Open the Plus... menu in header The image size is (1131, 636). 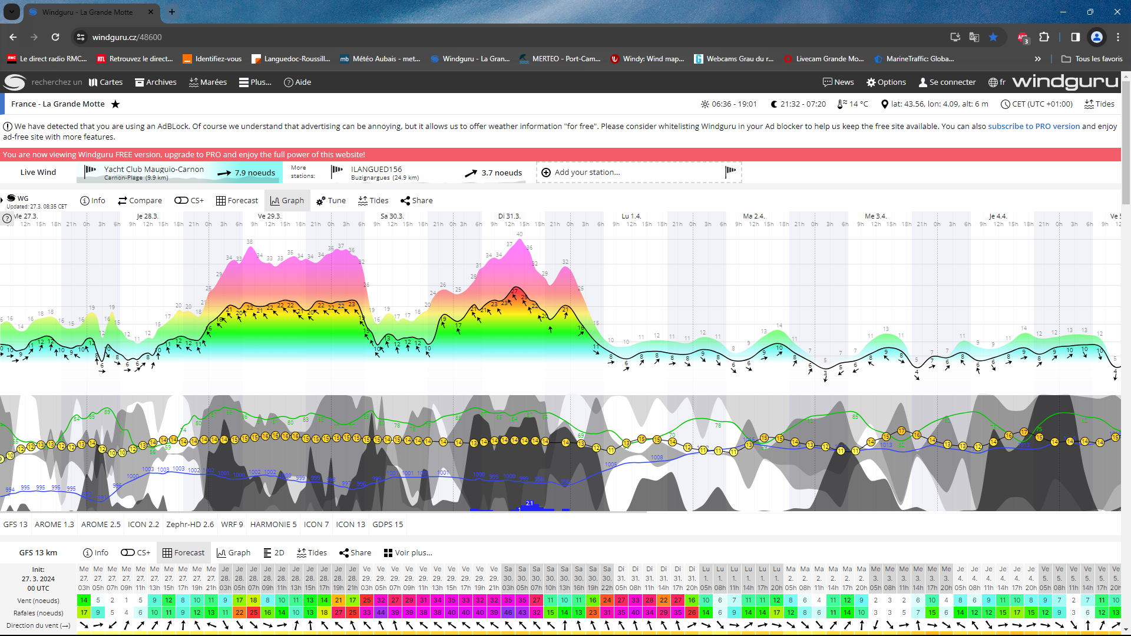pos(254,82)
